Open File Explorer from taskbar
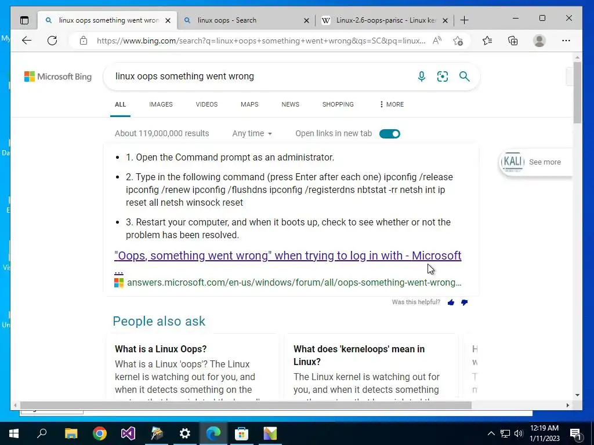The height and width of the screenshot is (445, 594). pyautogui.click(x=71, y=433)
